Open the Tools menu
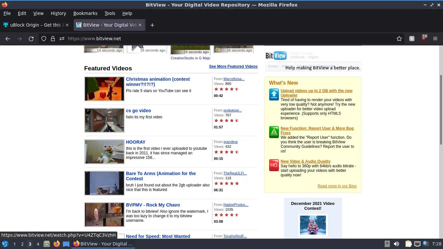Screen dimensions: 443x249 coord(110,13)
